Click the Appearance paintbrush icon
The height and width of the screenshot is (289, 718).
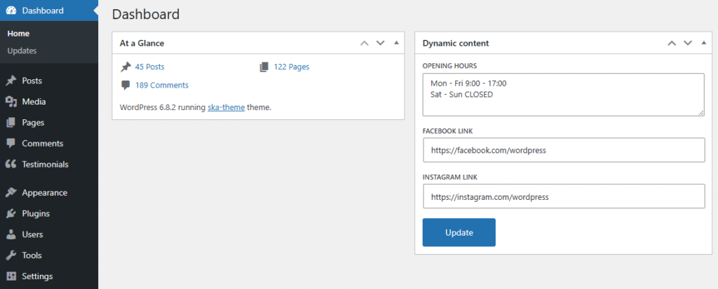click(11, 192)
